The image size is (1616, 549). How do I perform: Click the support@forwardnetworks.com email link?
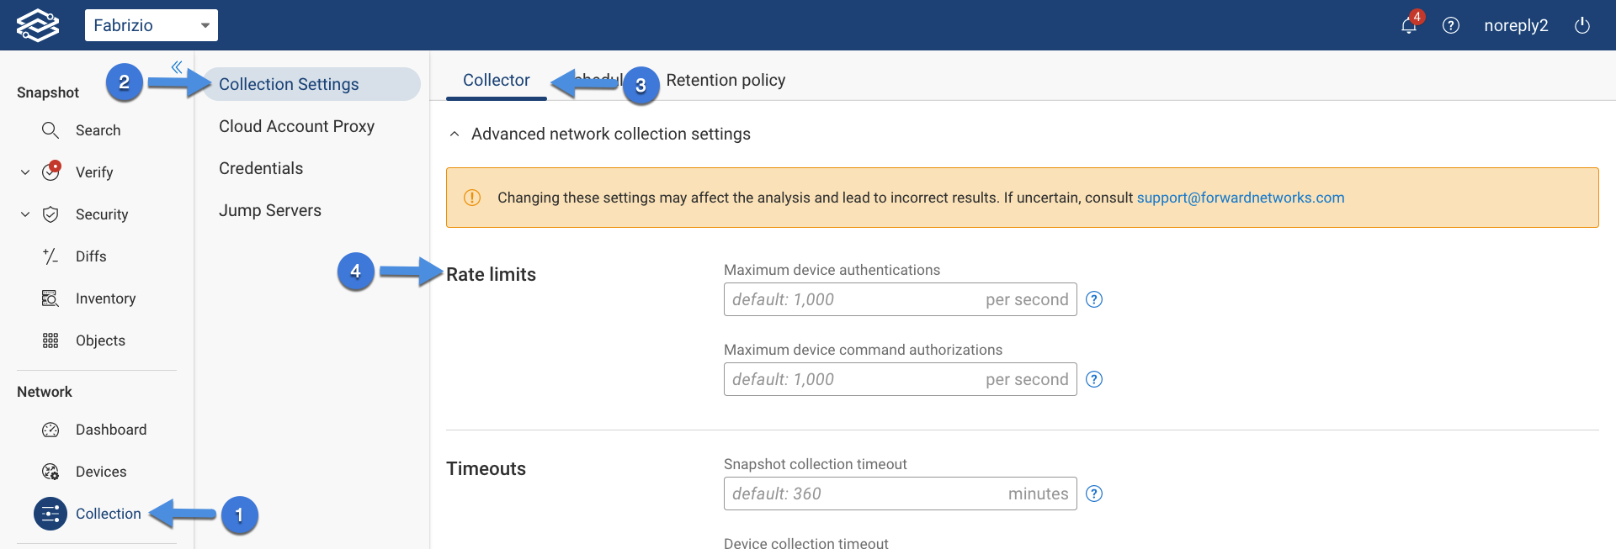point(1241,198)
